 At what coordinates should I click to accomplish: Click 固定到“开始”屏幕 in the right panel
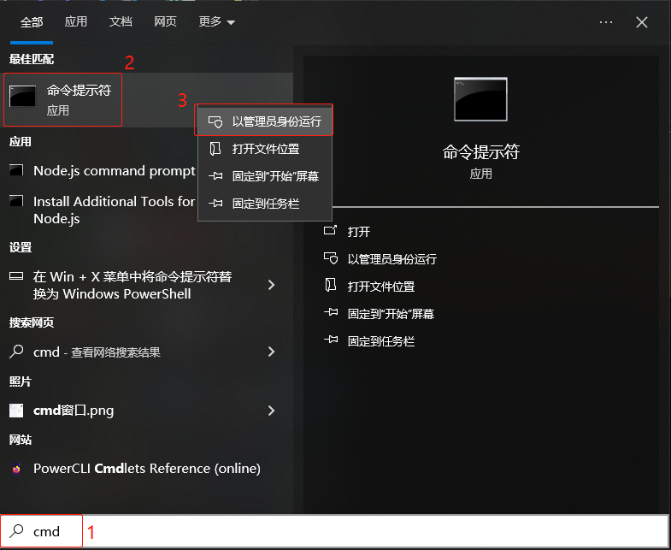coord(390,314)
